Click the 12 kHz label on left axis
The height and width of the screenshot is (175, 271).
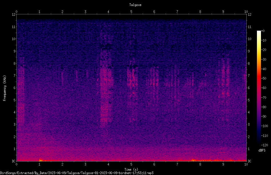coord(13,15)
